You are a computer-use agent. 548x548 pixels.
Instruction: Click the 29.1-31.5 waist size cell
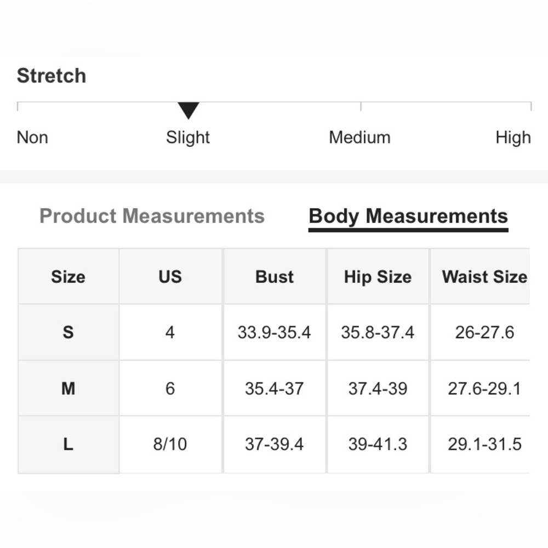click(x=484, y=444)
